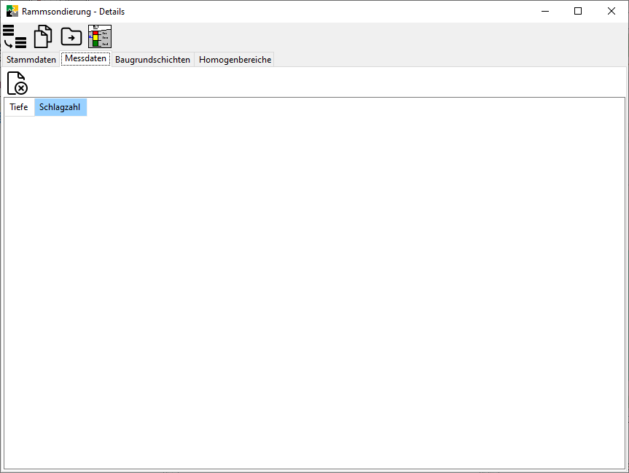This screenshot has width=629, height=473.
Task: Click empty toolbar space right of diagram icon
Action: click(x=364, y=36)
